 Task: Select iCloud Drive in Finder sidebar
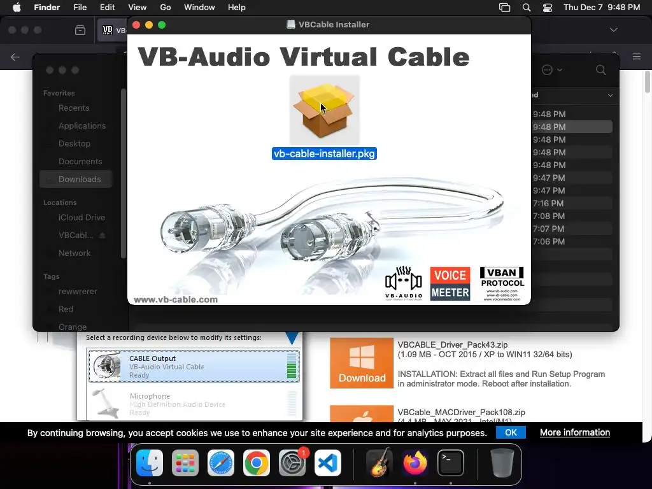point(81,218)
